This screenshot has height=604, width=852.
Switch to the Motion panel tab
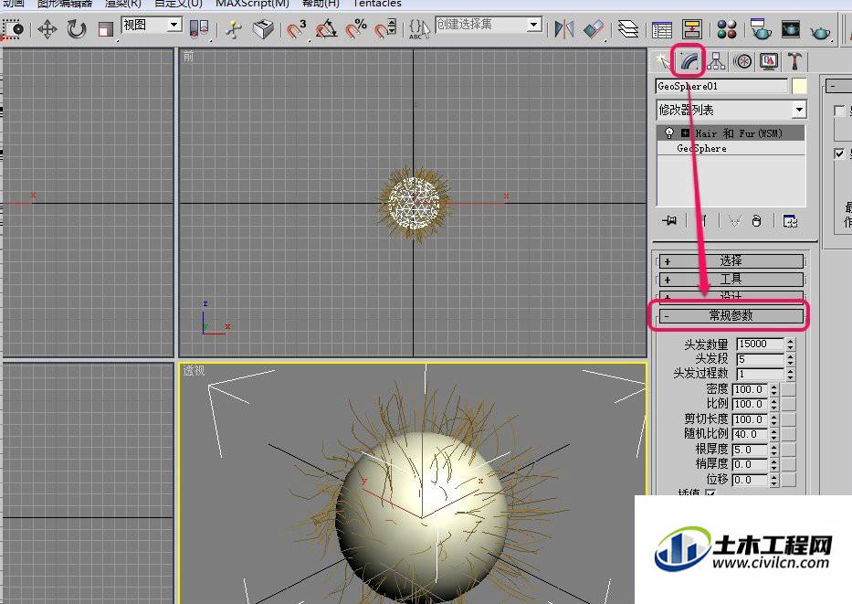pos(742,61)
